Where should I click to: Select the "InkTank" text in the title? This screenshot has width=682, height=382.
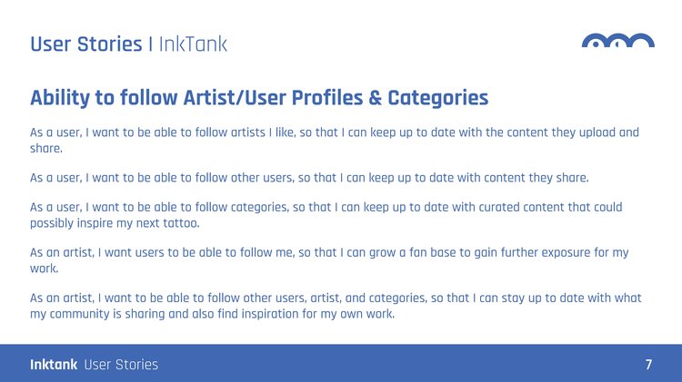pyautogui.click(x=192, y=44)
